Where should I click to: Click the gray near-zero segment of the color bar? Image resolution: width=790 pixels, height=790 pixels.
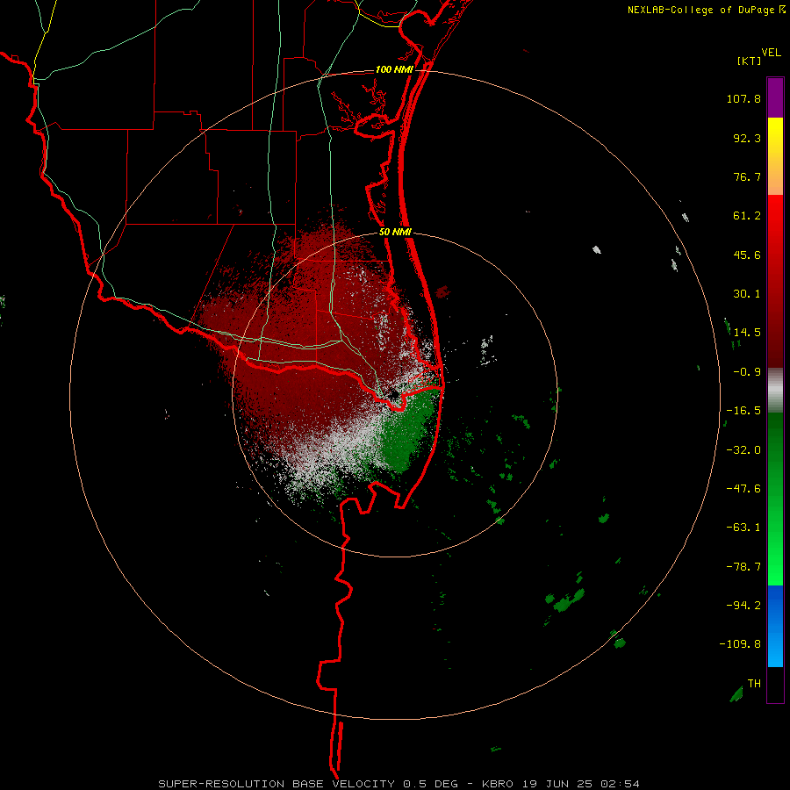point(775,391)
